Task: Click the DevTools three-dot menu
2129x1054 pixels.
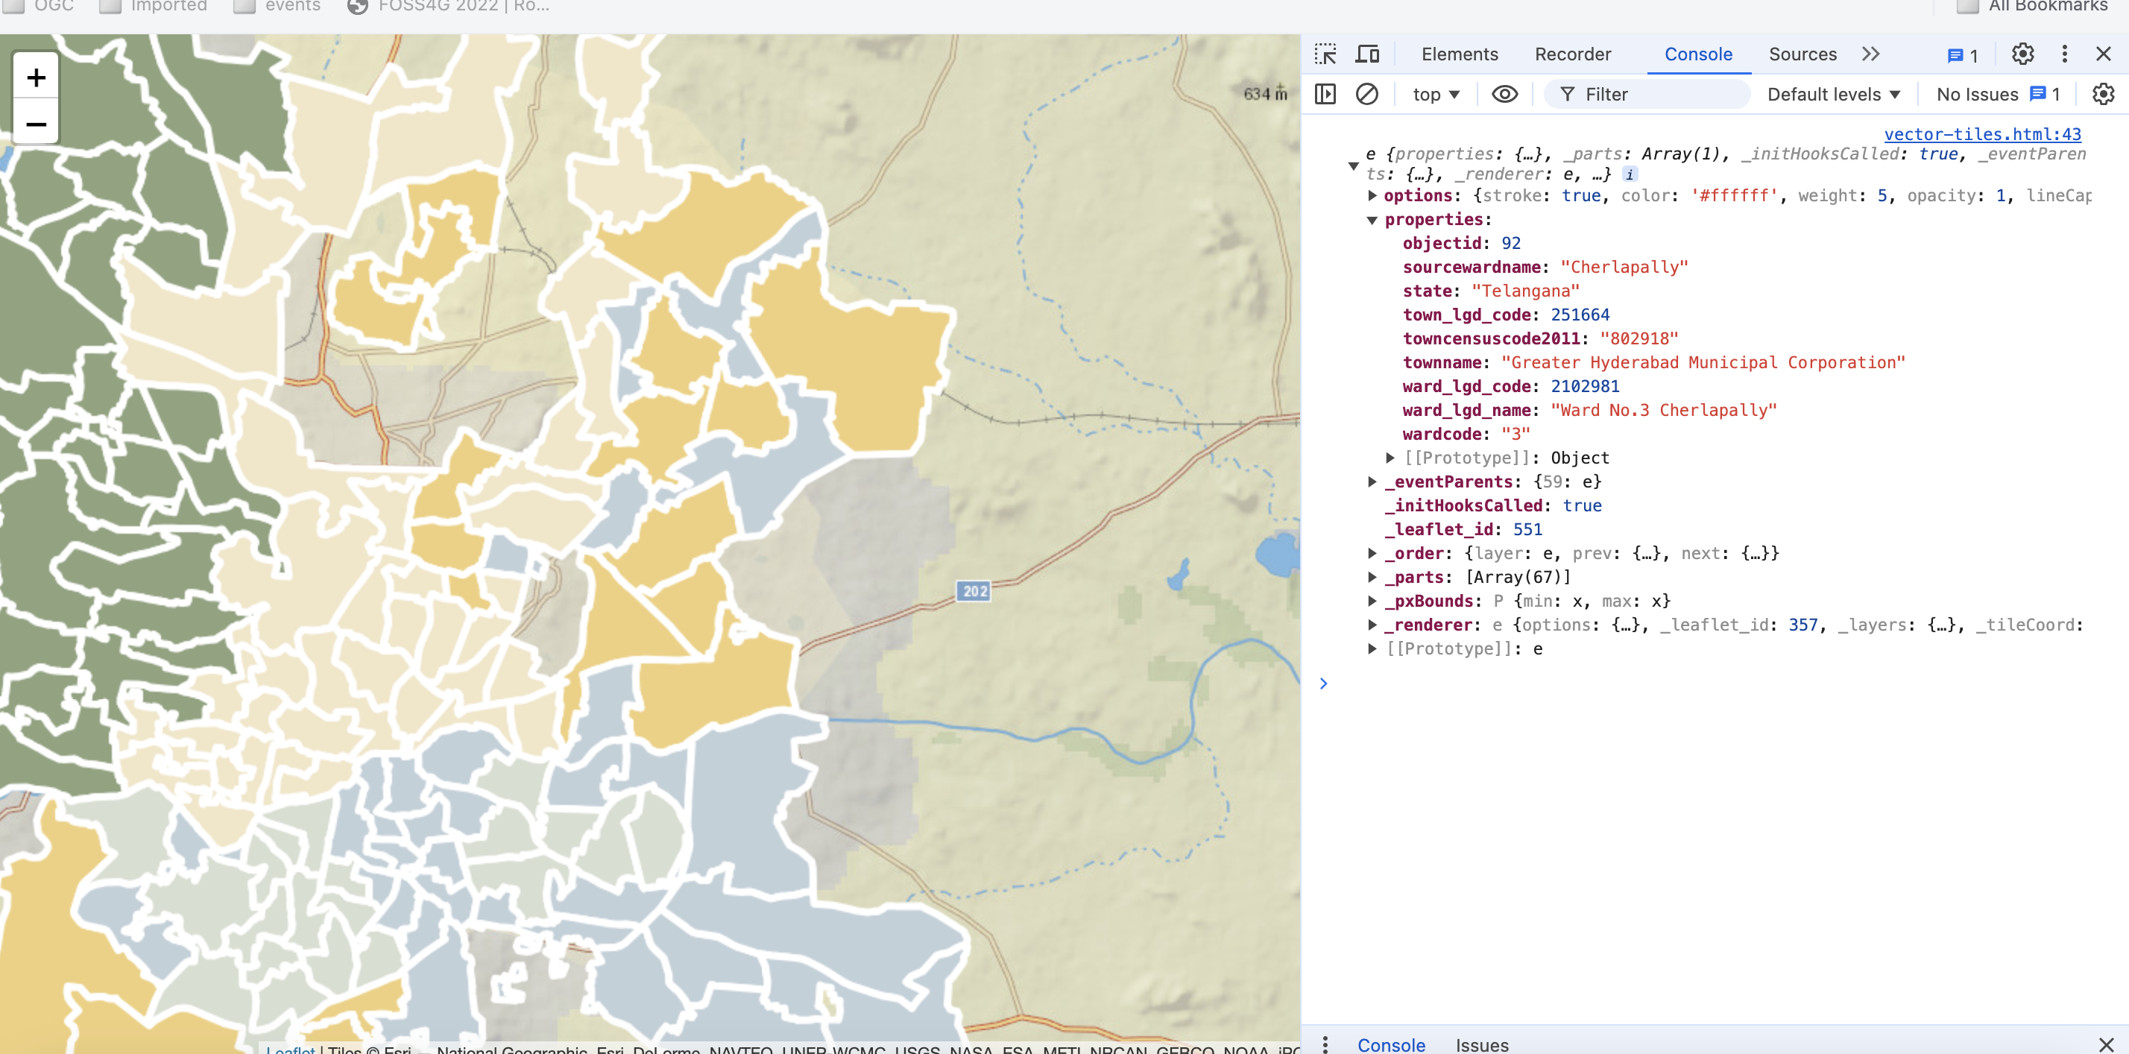Action: (x=2063, y=54)
